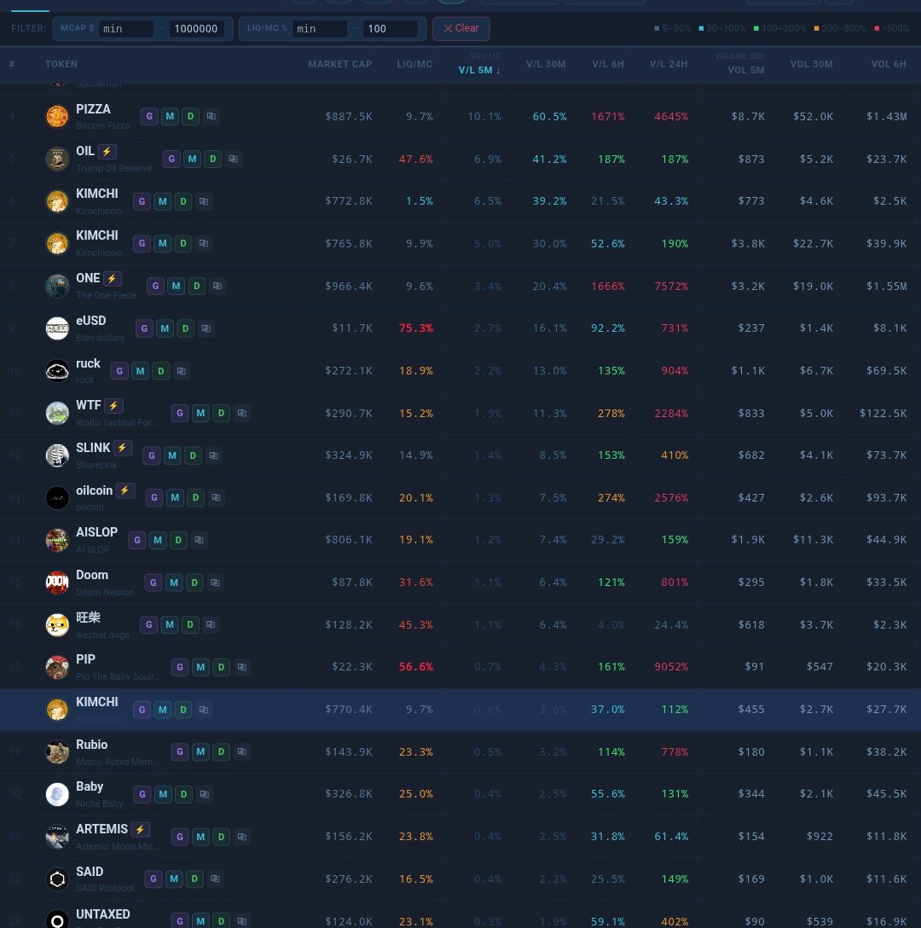Viewport: 921px width, 928px height.
Task: Click the lightning badge next to SLINK
Action: pyautogui.click(x=122, y=448)
